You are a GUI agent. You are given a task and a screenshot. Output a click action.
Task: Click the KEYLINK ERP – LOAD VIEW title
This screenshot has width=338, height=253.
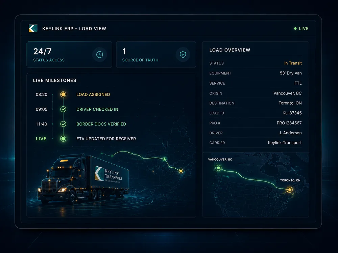click(x=74, y=29)
